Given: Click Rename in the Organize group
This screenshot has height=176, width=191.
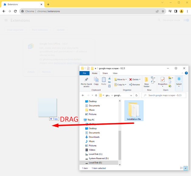Looking at the screenshot, I should tap(135, 85).
